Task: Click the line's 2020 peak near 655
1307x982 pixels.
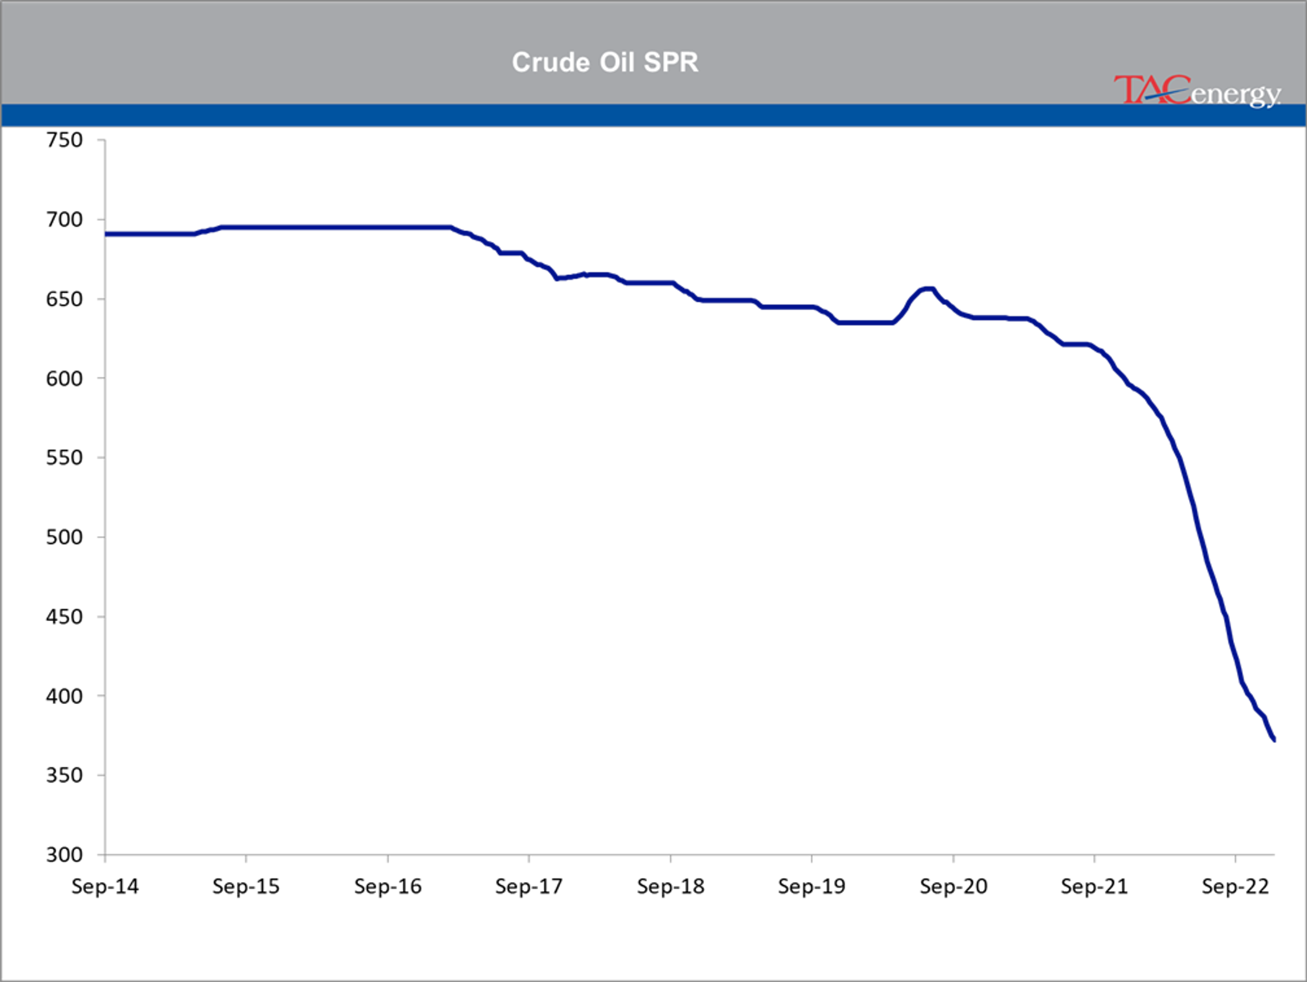Action: (928, 289)
